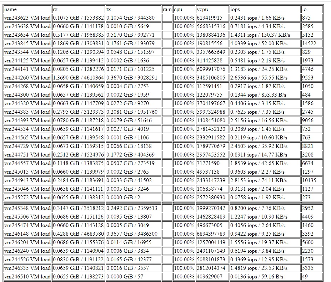331x282 pixels.
Task: Click the "iops" column header
Action: (265, 10)
